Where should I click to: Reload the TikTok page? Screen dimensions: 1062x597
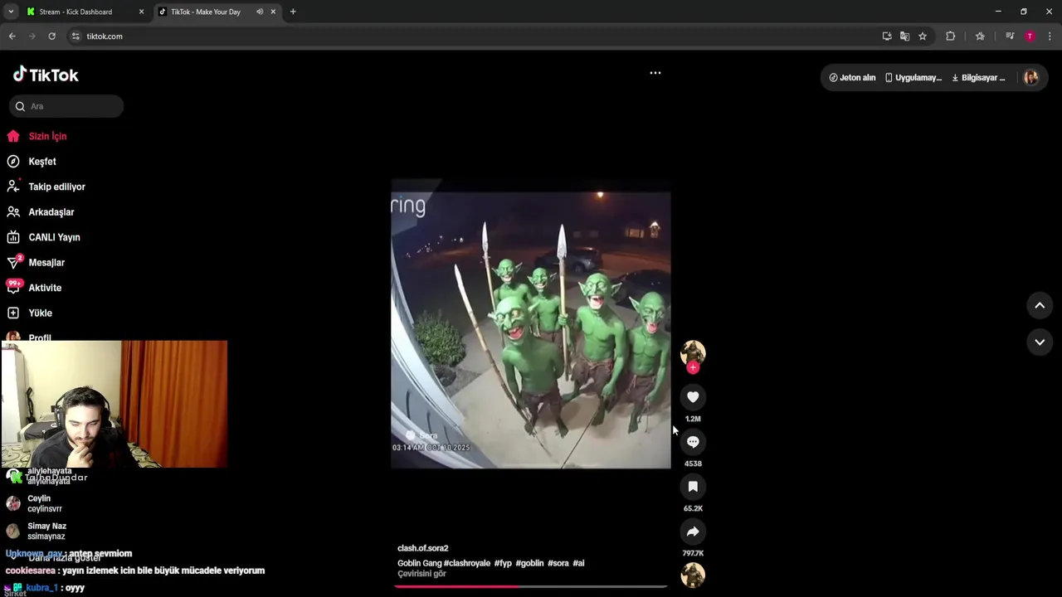click(x=51, y=36)
